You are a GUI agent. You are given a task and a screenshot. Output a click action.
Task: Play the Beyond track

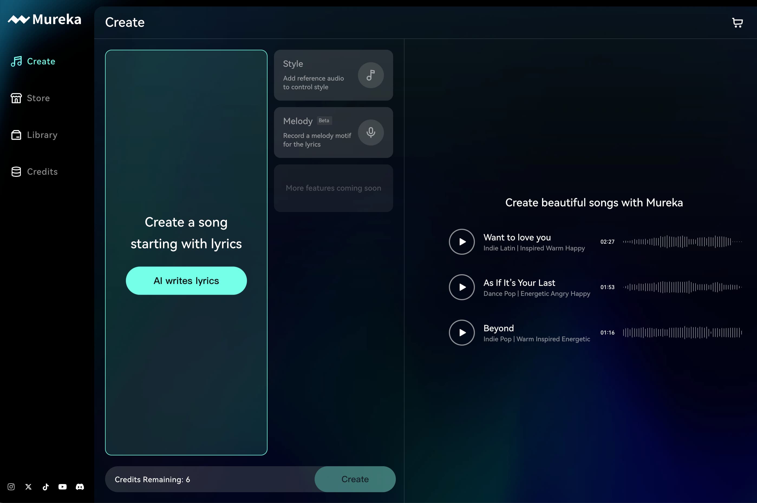[x=461, y=332]
